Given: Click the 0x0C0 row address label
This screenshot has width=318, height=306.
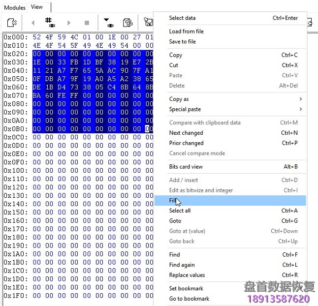Looking at the screenshot, I should (16, 137).
